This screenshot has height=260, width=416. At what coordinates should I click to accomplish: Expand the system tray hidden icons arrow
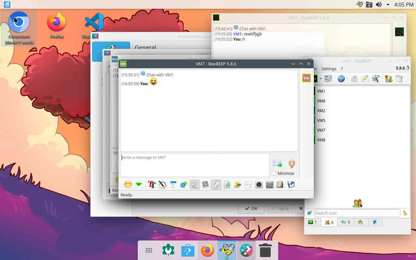click(388, 5)
